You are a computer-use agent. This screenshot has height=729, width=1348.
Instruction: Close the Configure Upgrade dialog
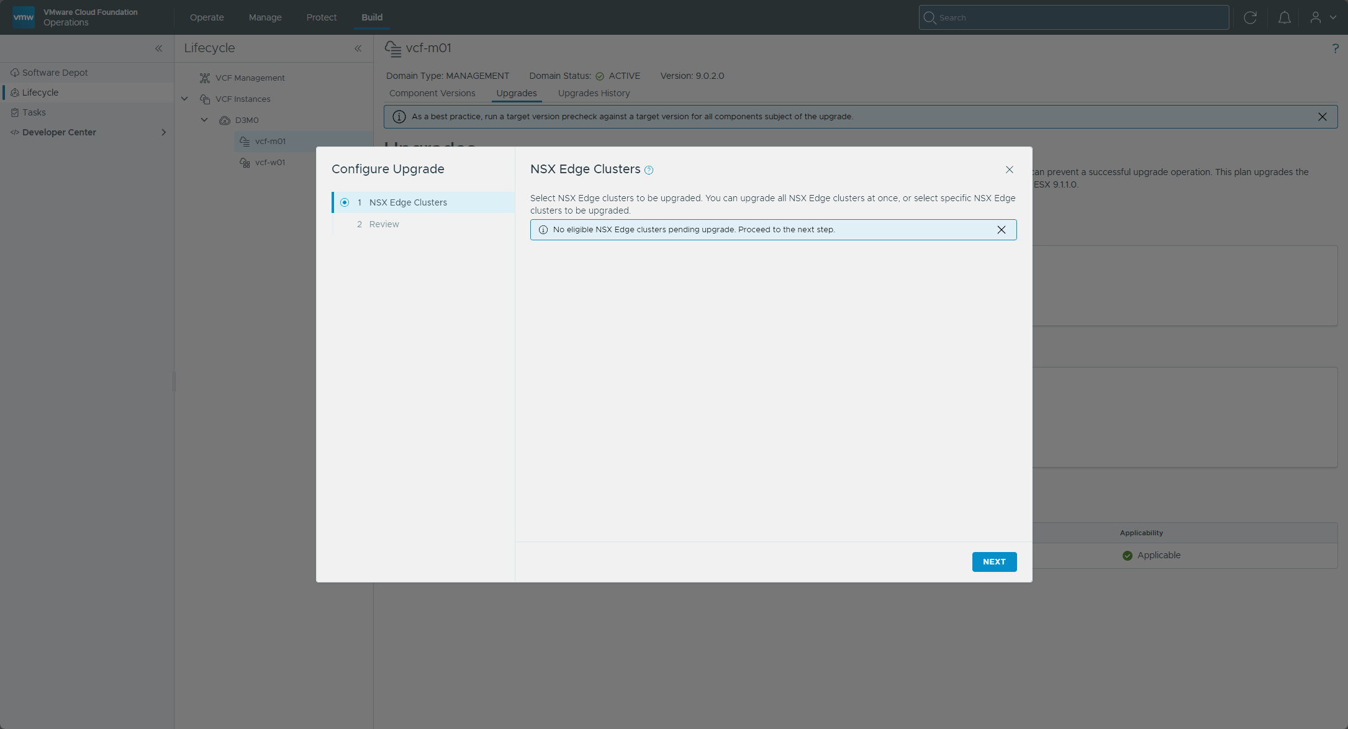[1010, 170]
